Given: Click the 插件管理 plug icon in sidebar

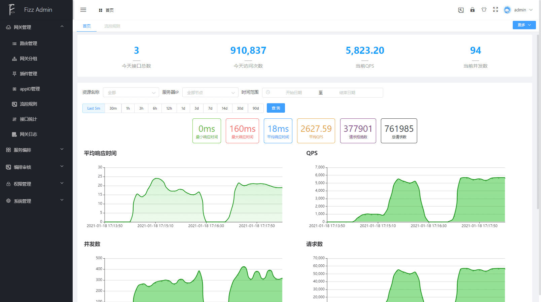Looking at the screenshot, I should [14, 74].
